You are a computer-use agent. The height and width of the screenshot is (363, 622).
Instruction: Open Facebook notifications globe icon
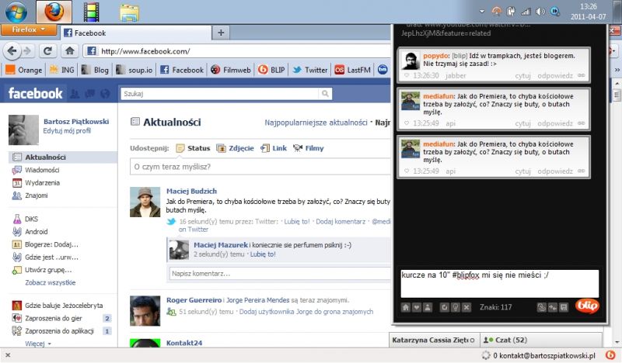[105, 94]
